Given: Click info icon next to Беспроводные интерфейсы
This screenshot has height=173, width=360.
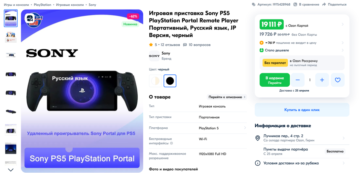Looking at the screenshot, I should [171, 143].
